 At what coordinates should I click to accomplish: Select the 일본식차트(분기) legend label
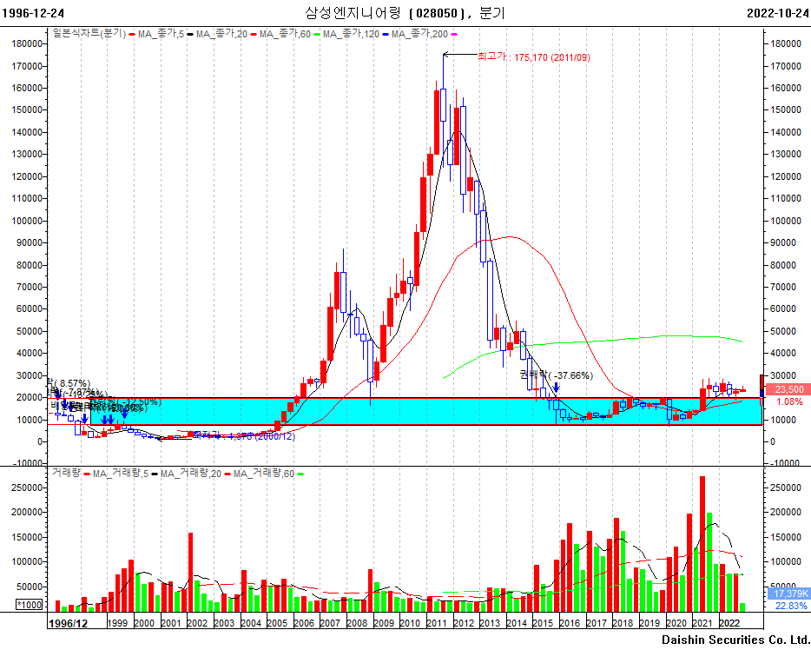(89, 34)
